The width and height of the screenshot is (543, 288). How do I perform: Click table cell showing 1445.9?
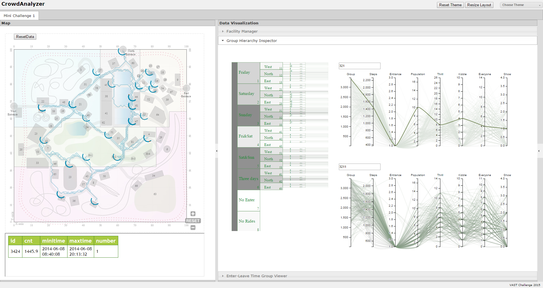coord(31,251)
